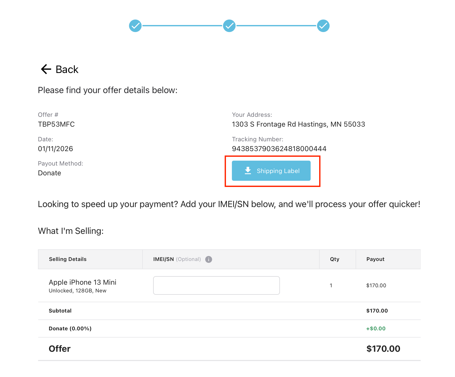The image size is (455, 377).
Task: Click the first completed step checkmark circle
Action: (135, 26)
